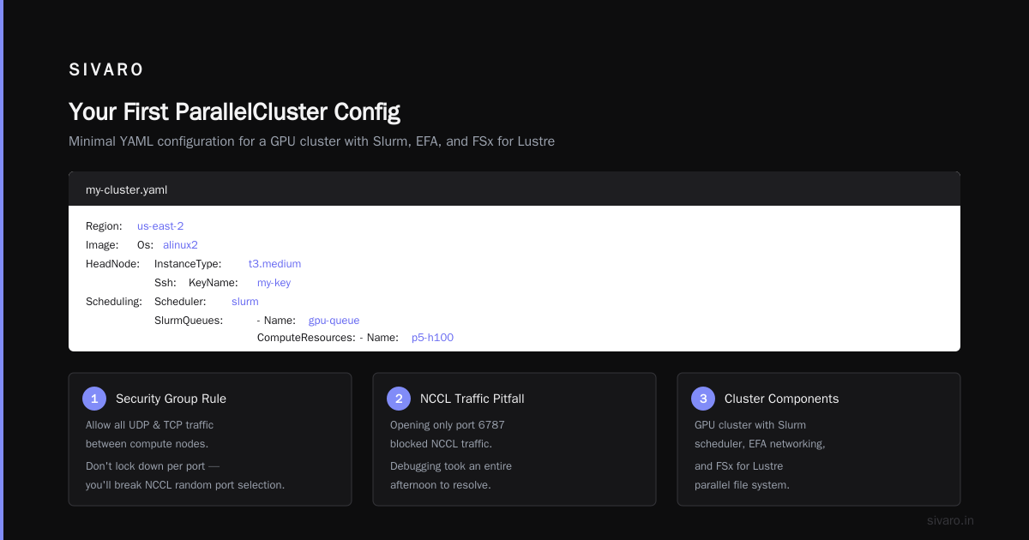Click the SIVARO brand name
This screenshot has width=1029, height=540.
click(106, 70)
